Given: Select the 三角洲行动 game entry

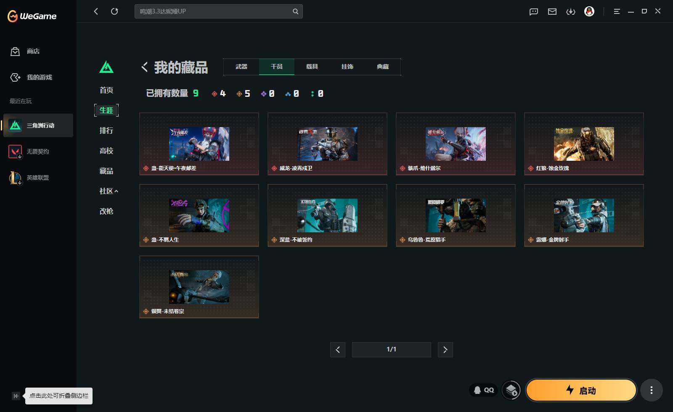Looking at the screenshot, I should (38, 125).
